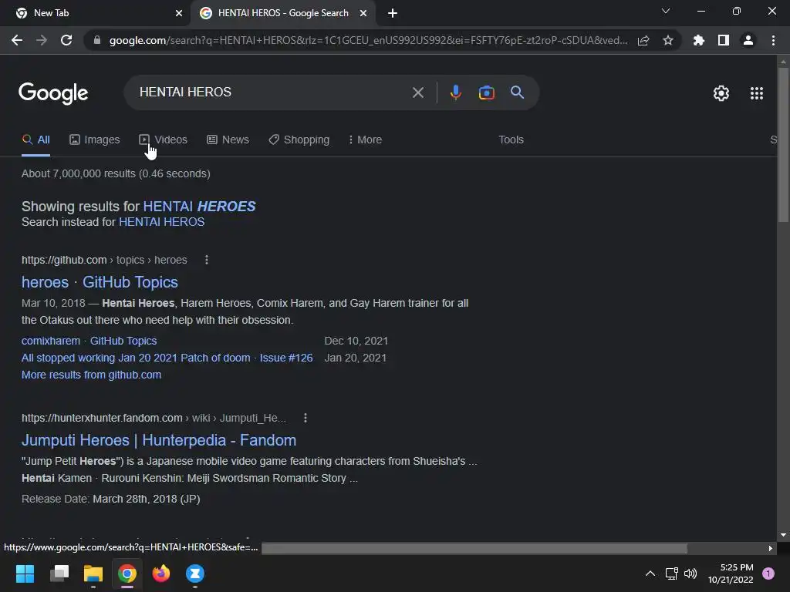This screenshot has width=790, height=592.
Task: Go back to the previous page
Action: click(x=17, y=40)
